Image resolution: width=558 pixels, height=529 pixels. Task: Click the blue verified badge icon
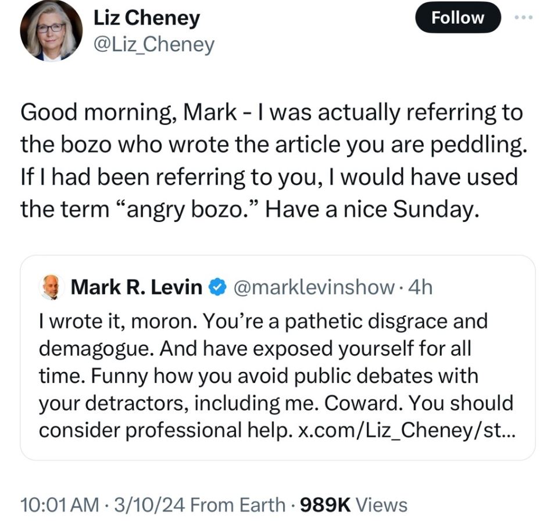pos(217,287)
